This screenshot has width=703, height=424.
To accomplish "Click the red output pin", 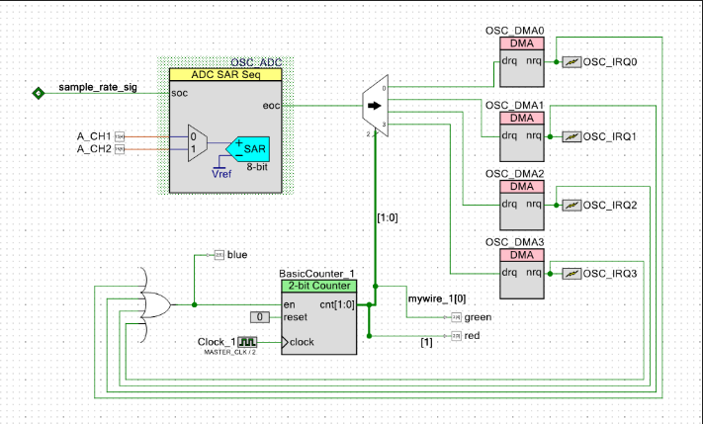I will point(455,337).
